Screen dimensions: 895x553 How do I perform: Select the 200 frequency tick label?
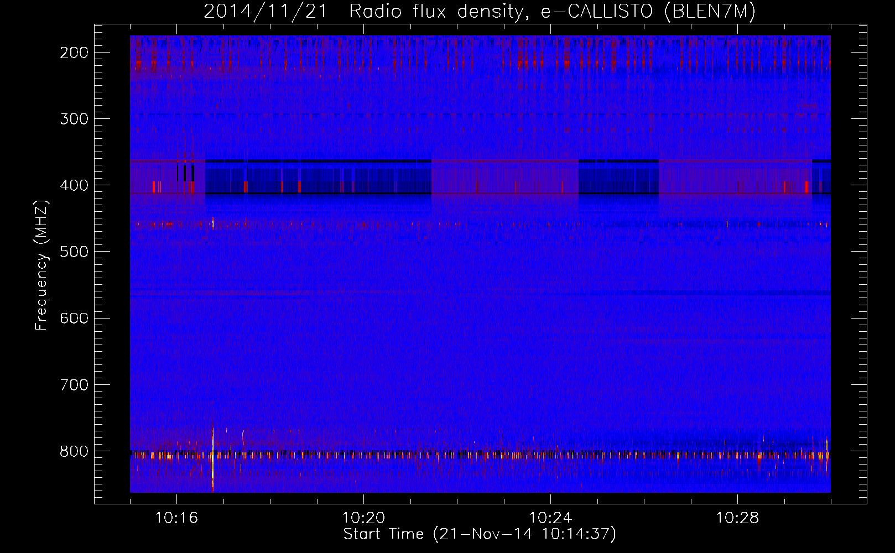(x=74, y=53)
